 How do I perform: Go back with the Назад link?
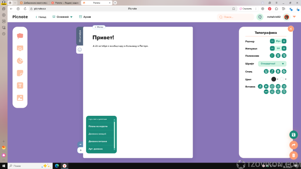pyautogui.click(x=41, y=17)
